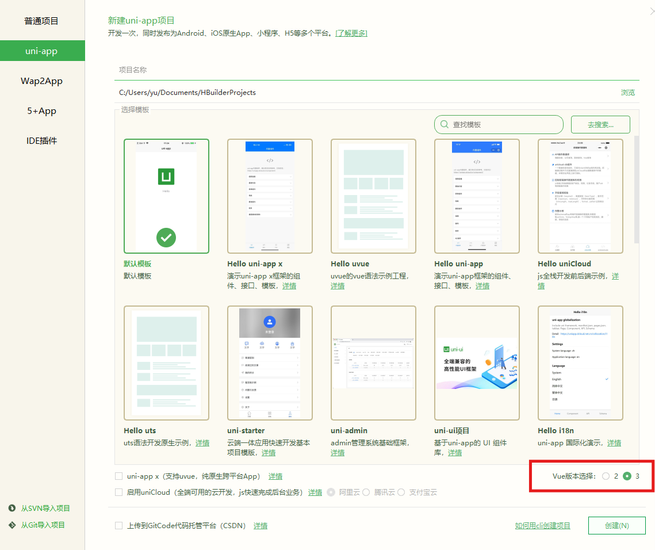
Task: Click the 默认模板 green title text
Action: (137, 263)
